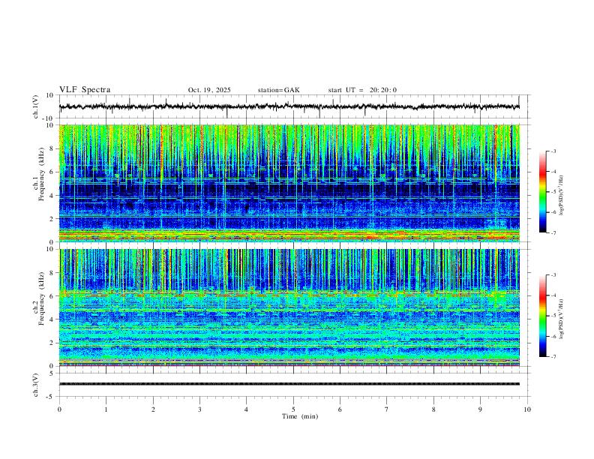This screenshot has width=594, height=459.
Task: Click the ch.1 PSD color bar
Action: [x=543, y=192]
